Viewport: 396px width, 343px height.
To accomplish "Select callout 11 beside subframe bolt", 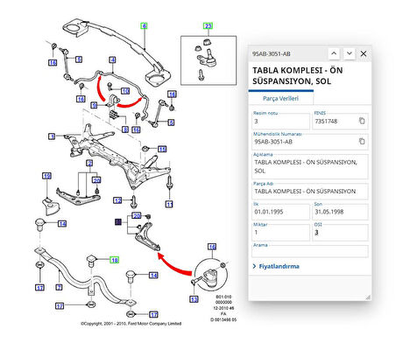I will (x=169, y=204).
